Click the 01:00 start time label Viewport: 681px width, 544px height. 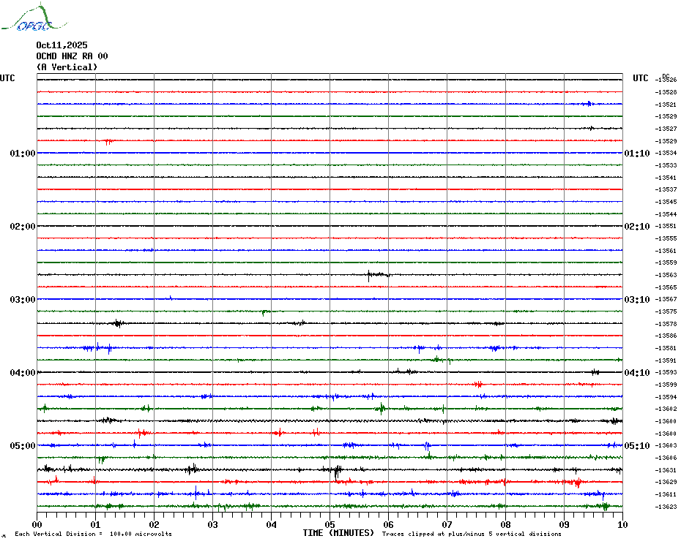pos(23,153)
